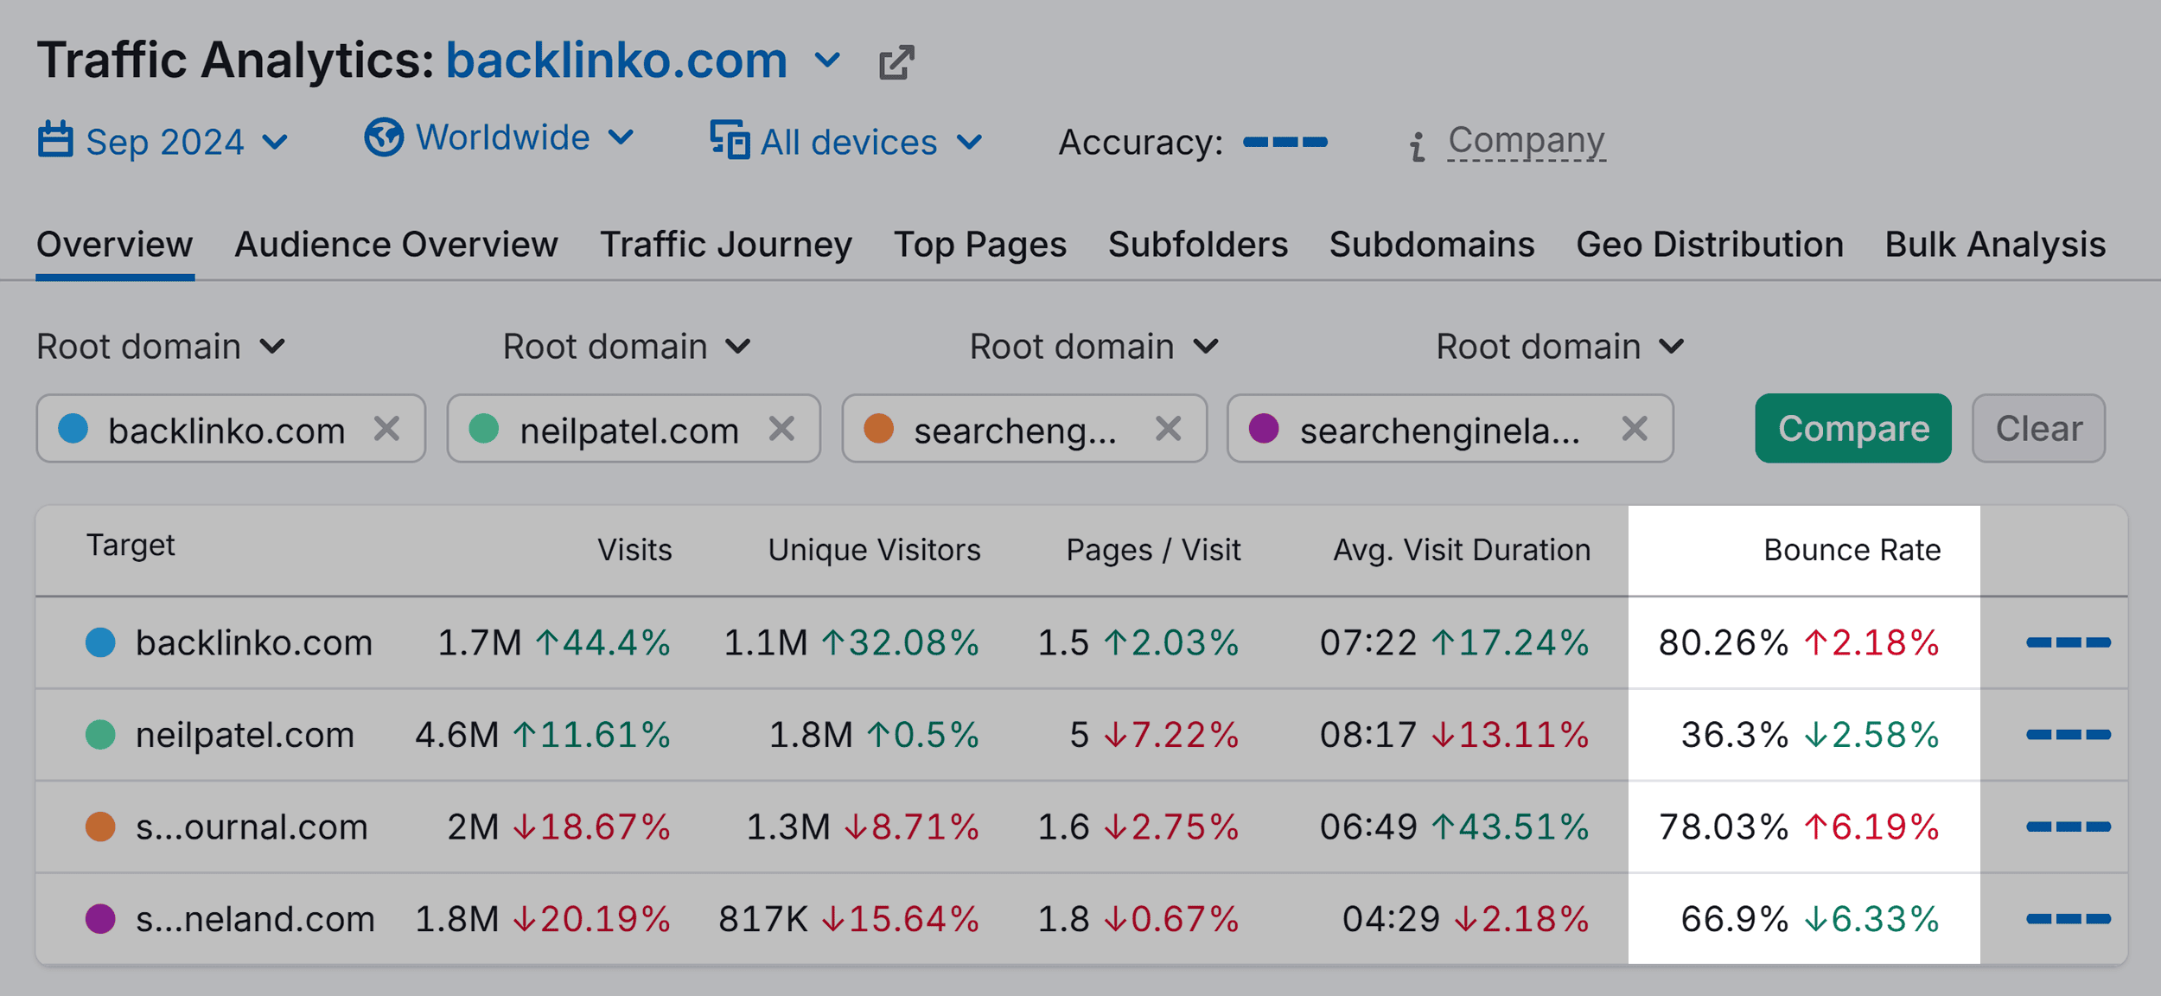Sort by the Visits column header

tap(634, 550)
